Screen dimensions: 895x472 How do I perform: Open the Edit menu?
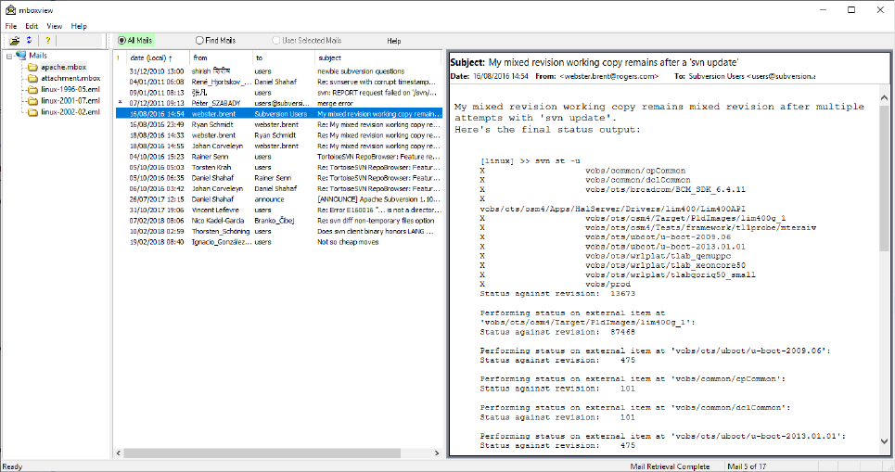click(x=32, y=26)
